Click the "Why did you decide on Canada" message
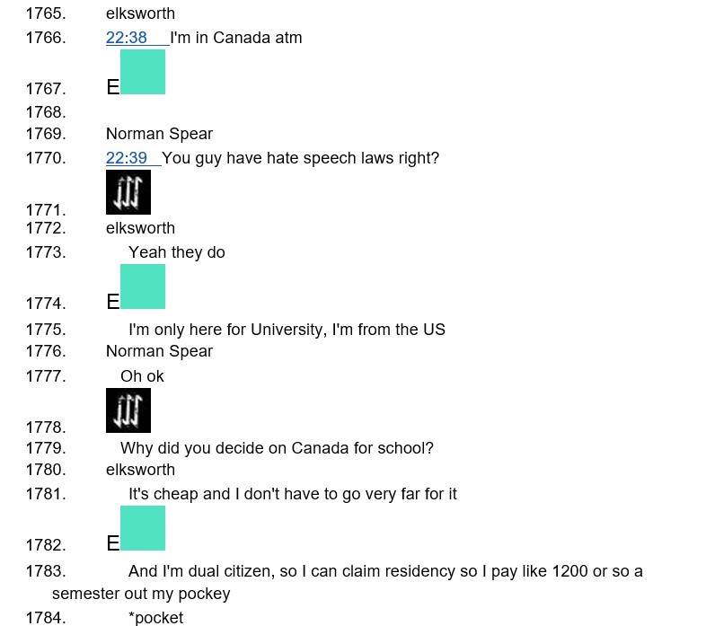This screenshot has height=626, width=706. 277,448
